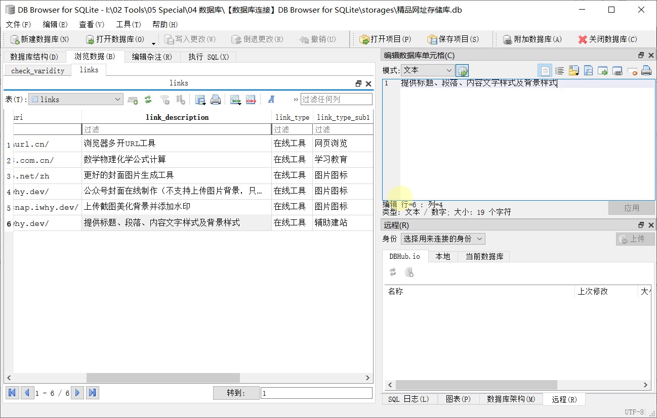The width and height of the screenshot is (657, 418).
Task: Expand the table selector showing links
Action: tap(117, 99)
